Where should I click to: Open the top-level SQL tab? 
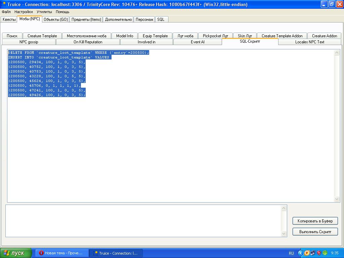click(161, 19)
